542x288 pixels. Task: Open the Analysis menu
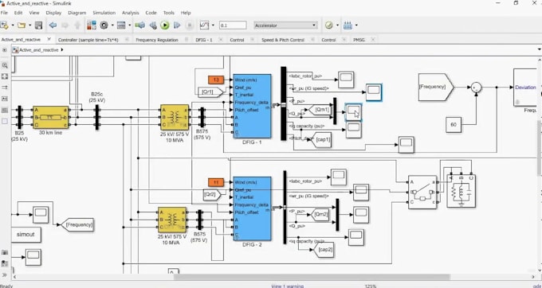click(x=130, y=13)
